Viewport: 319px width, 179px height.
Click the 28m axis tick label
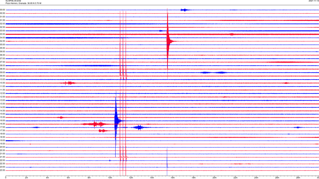[x=298, y=178]
